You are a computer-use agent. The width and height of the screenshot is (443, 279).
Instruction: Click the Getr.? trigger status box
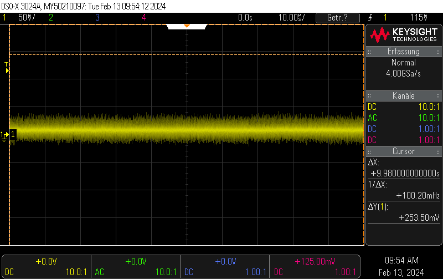pos(338,18)
